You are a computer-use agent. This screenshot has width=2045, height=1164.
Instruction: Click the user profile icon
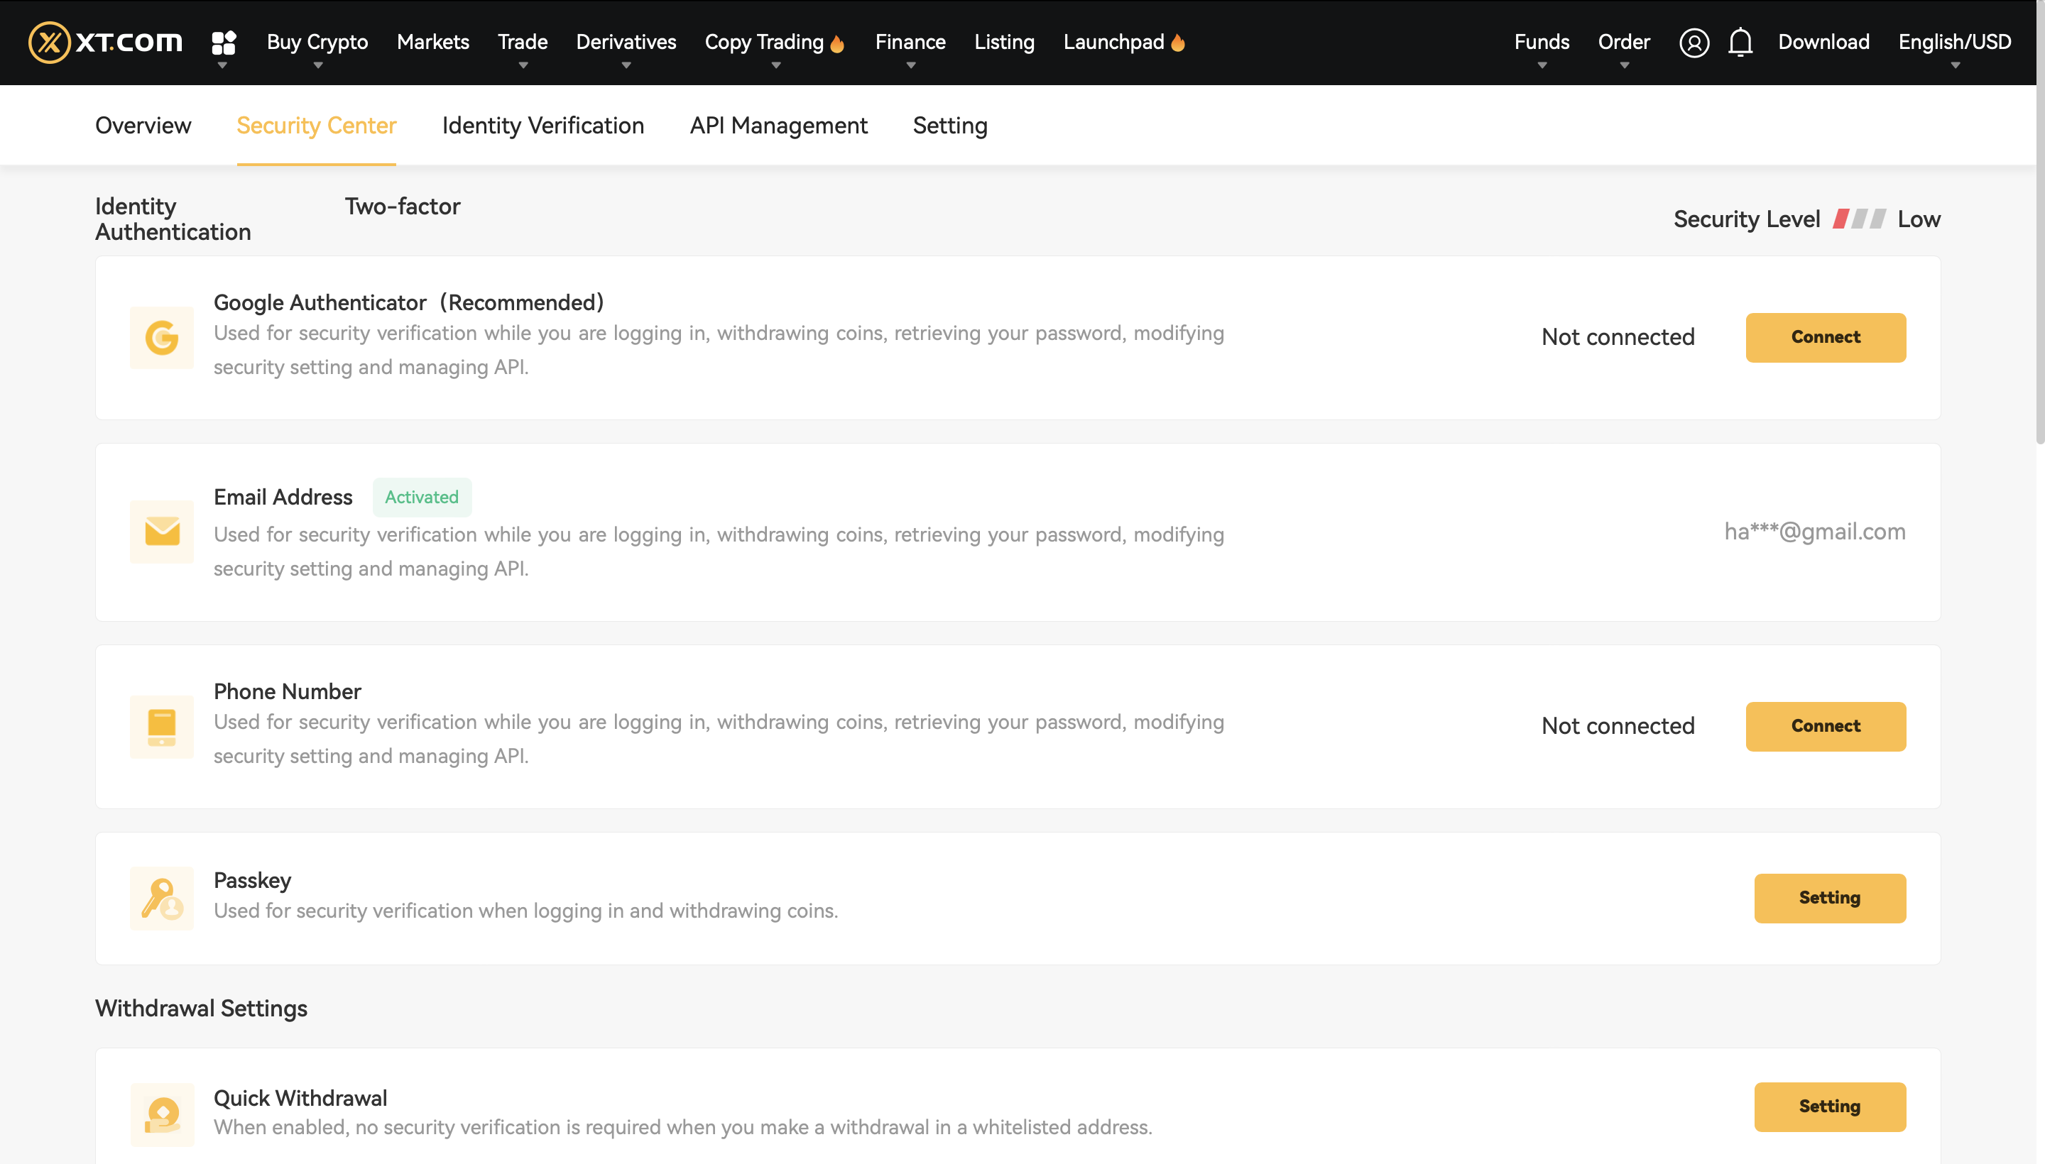click(1693, 43)
